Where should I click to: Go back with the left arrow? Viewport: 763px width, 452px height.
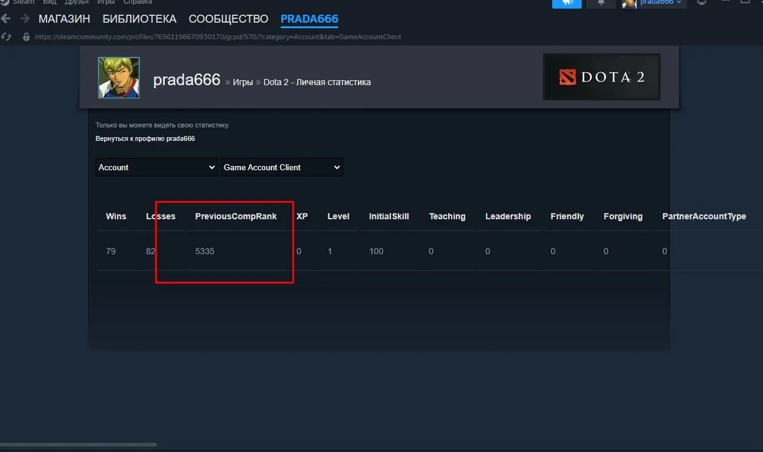pos(6,19)
